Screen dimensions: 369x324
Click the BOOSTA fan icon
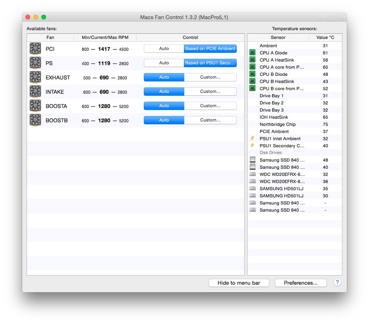35,106
